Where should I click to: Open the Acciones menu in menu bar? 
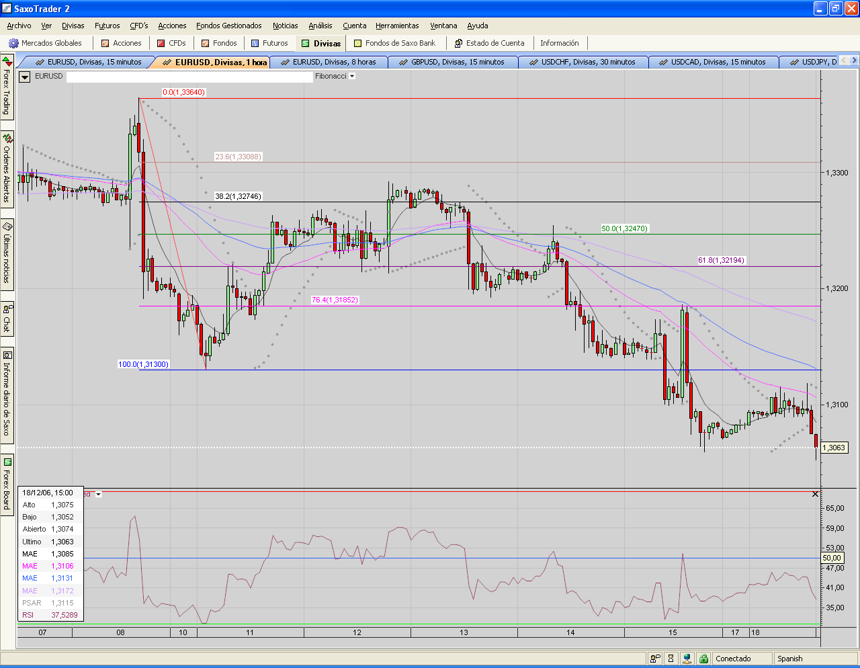pyautogui.click(x=172, y=26)
